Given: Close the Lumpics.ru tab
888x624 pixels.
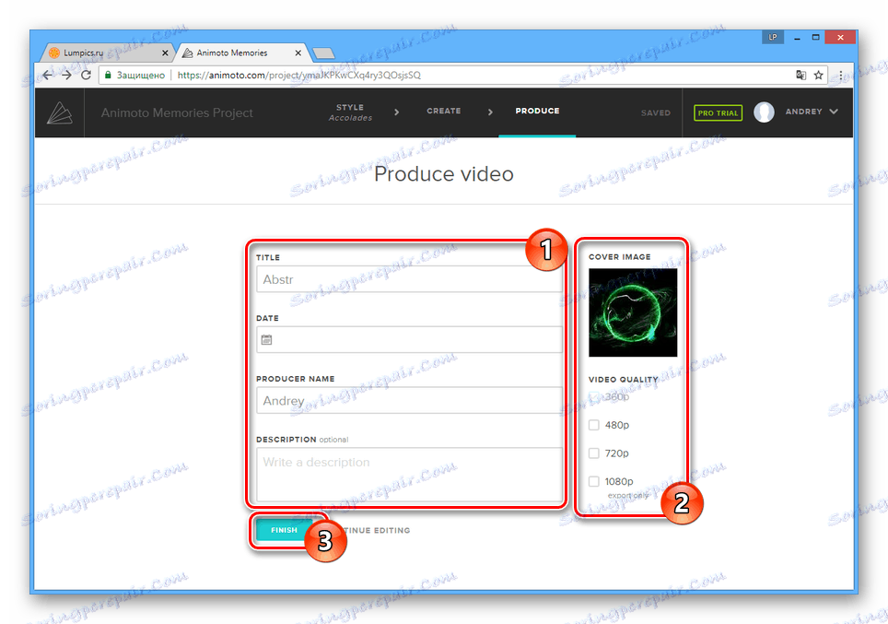Looking at the screenshot, I should (165, 53).
